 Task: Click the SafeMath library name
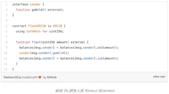pos(33,31)
